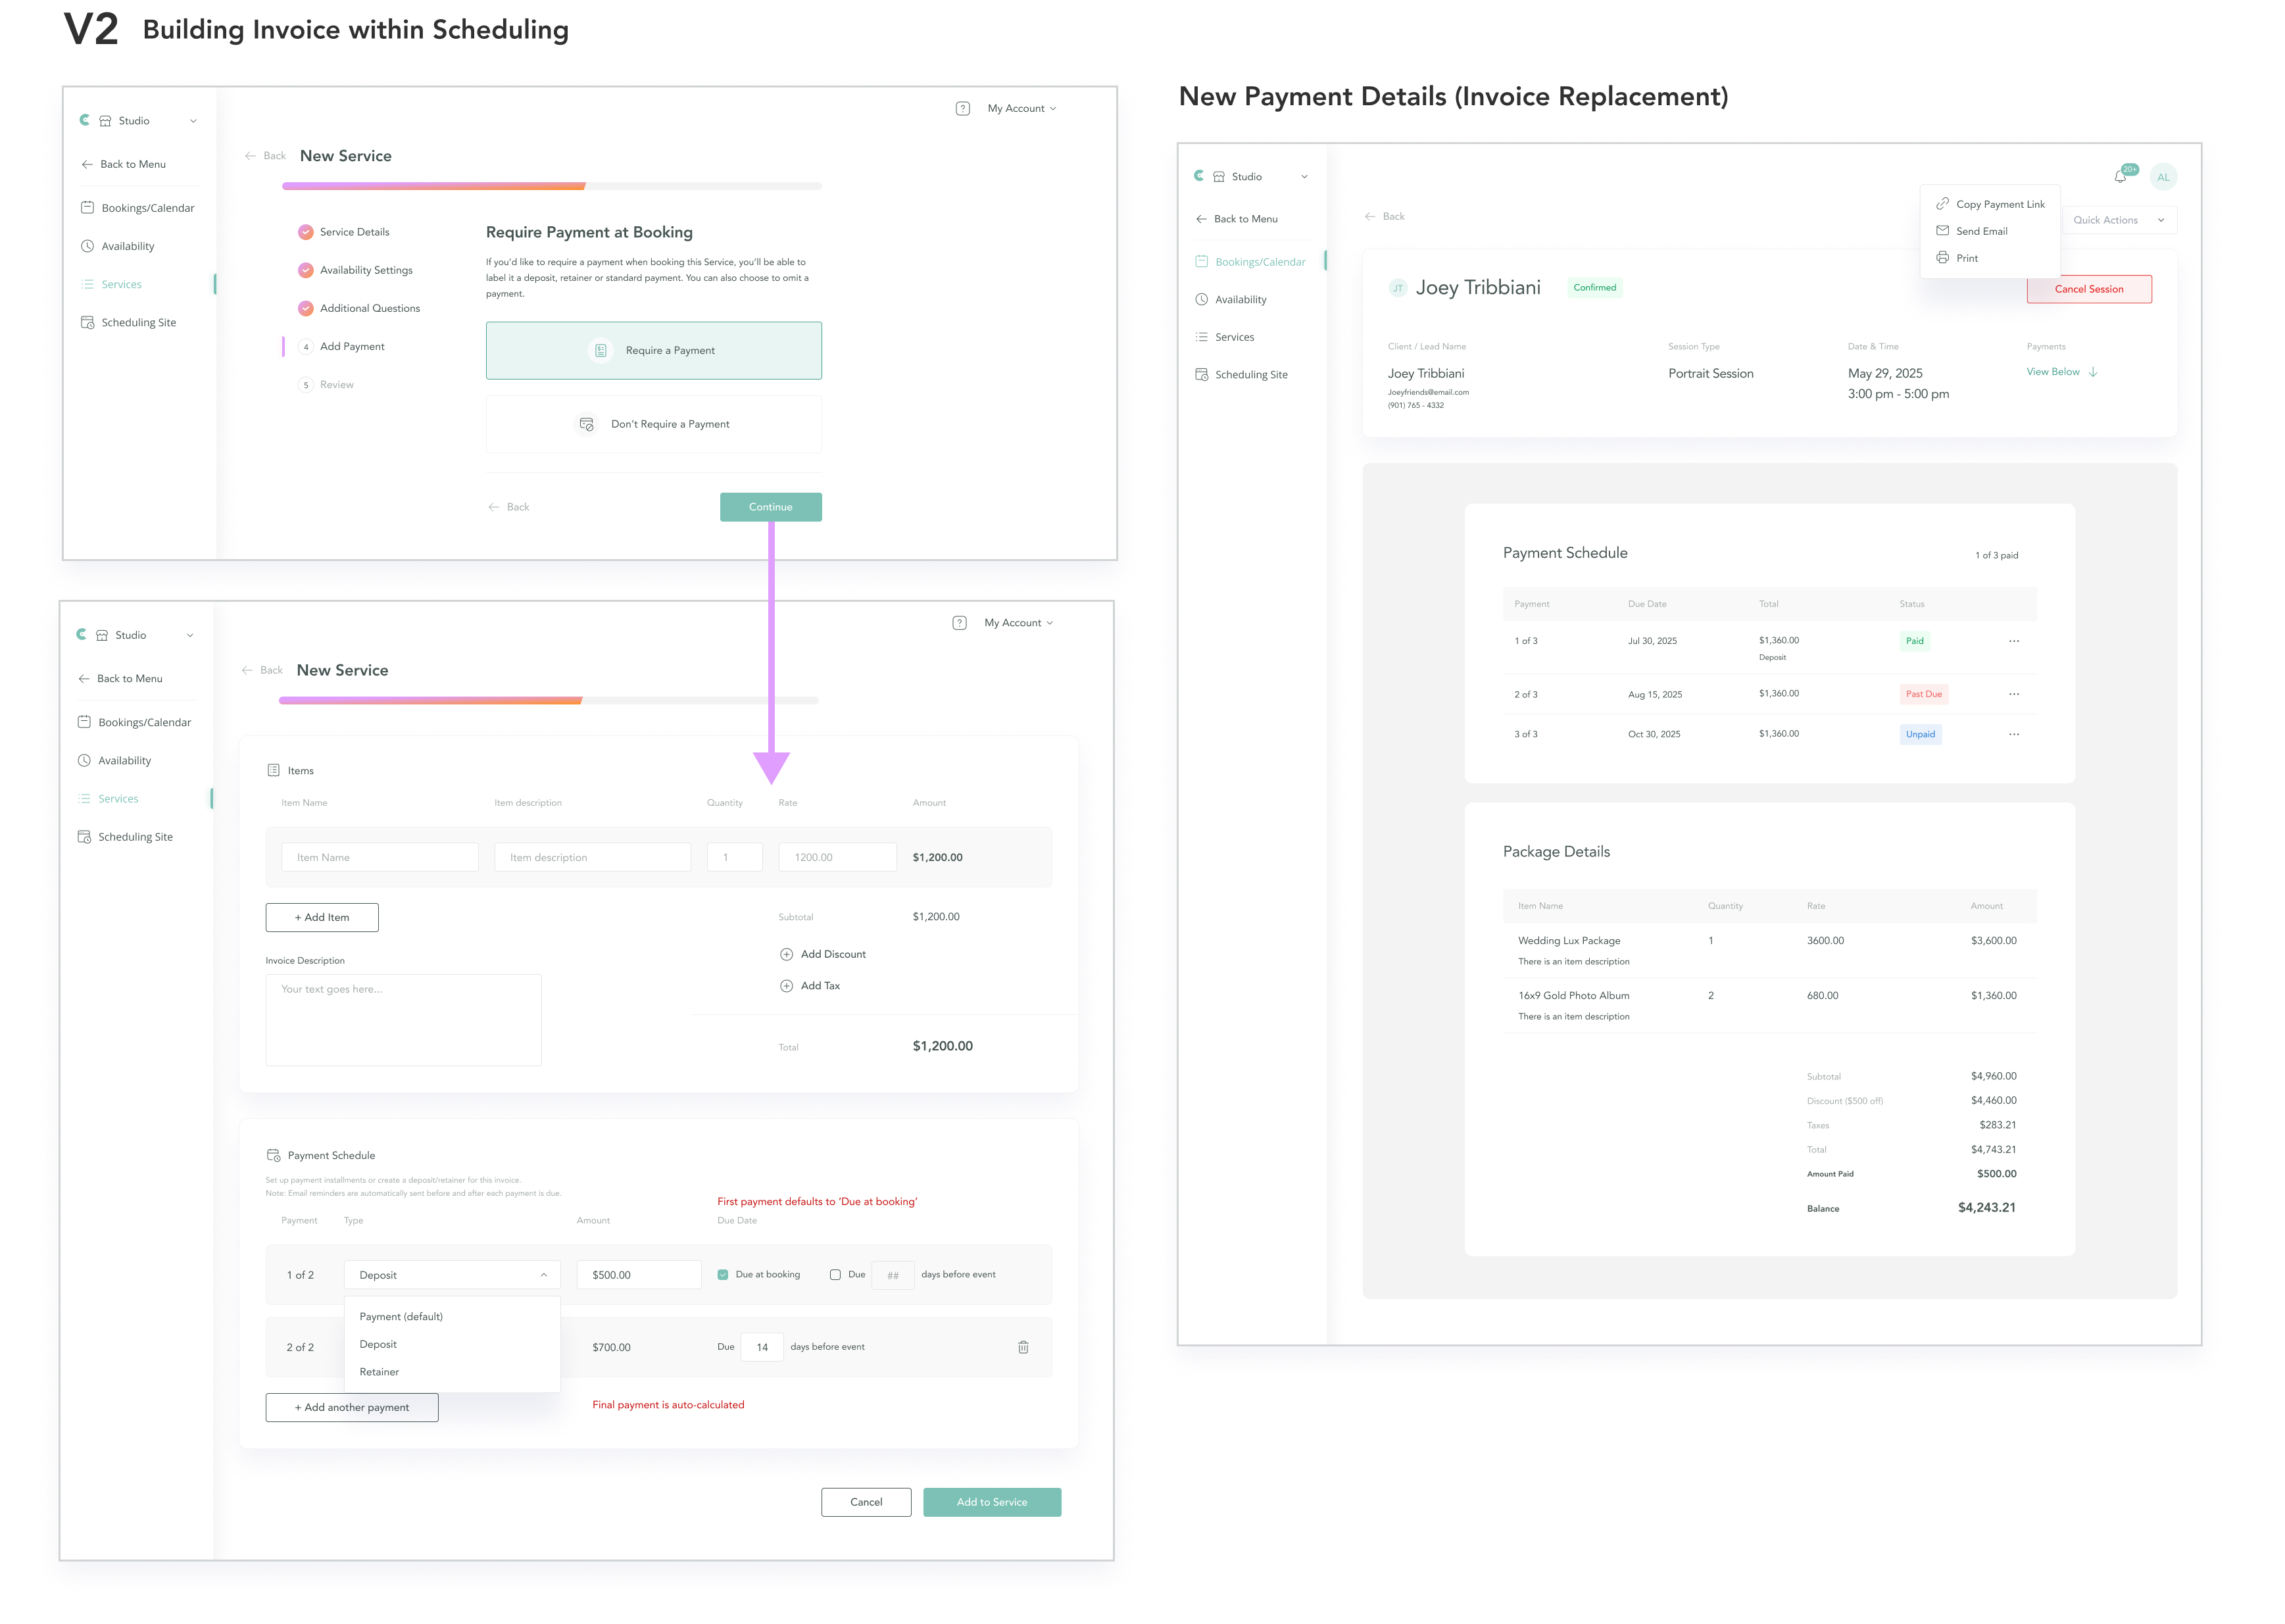Image resolution: width=2285 pixels, height=1624 pixels.
Task: Click the trash icon on payment 2 of 2
Action: pyautogui.click(x=1023, y=1347)
